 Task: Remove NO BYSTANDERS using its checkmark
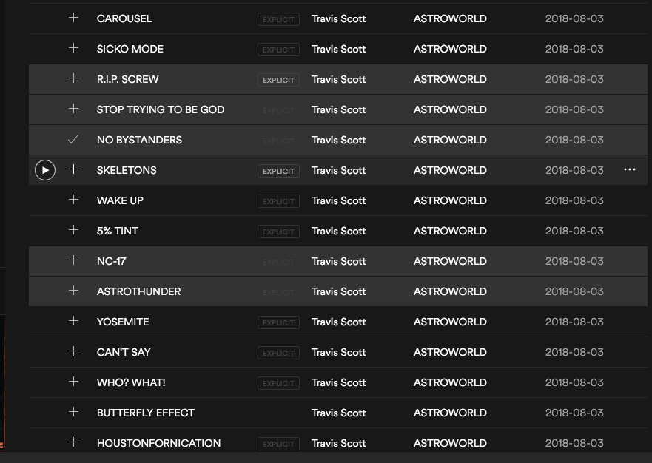click(73, 139)
